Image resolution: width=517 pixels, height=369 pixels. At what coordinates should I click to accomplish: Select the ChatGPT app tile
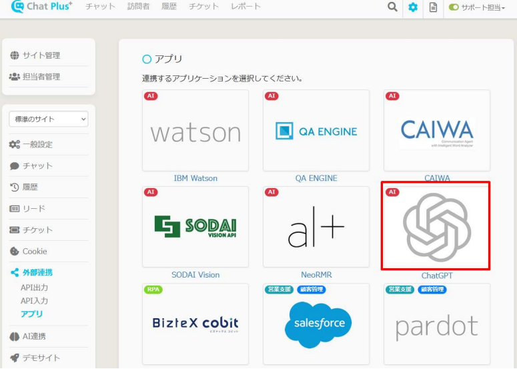(x=435, y=226)
